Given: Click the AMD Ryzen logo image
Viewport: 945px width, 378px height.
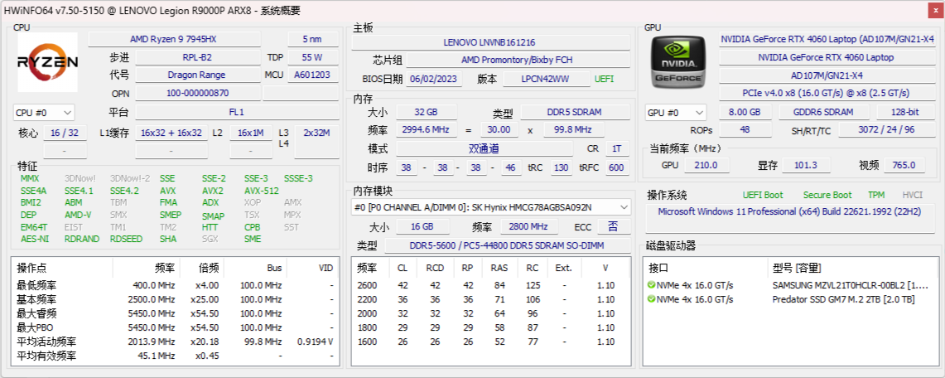Looking at the screenshot, I should [x=47, y=61].
